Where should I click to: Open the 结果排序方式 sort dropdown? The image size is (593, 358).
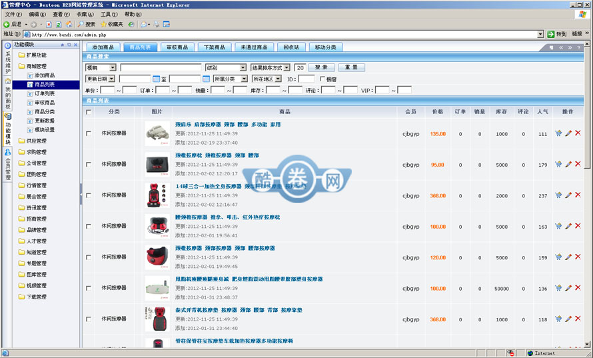[271, 68]
